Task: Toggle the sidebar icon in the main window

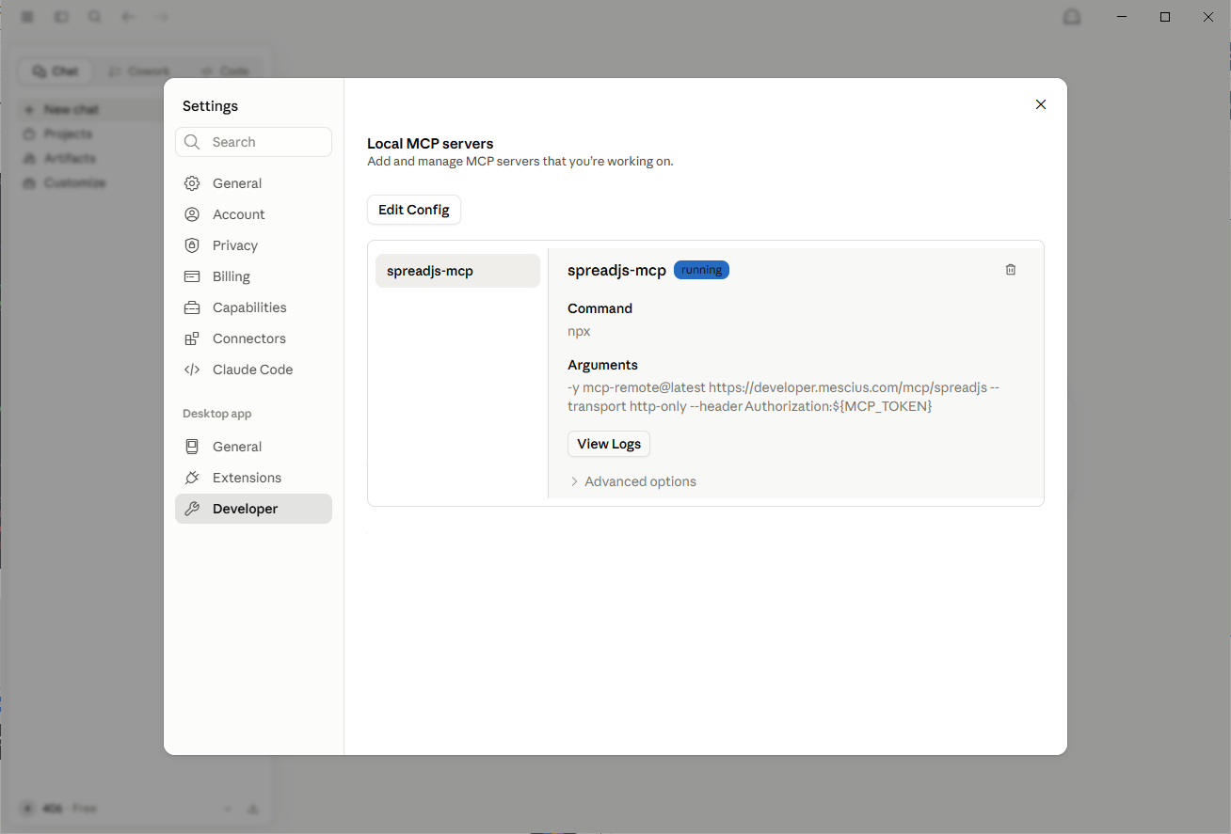Action: tap(61, 17)
